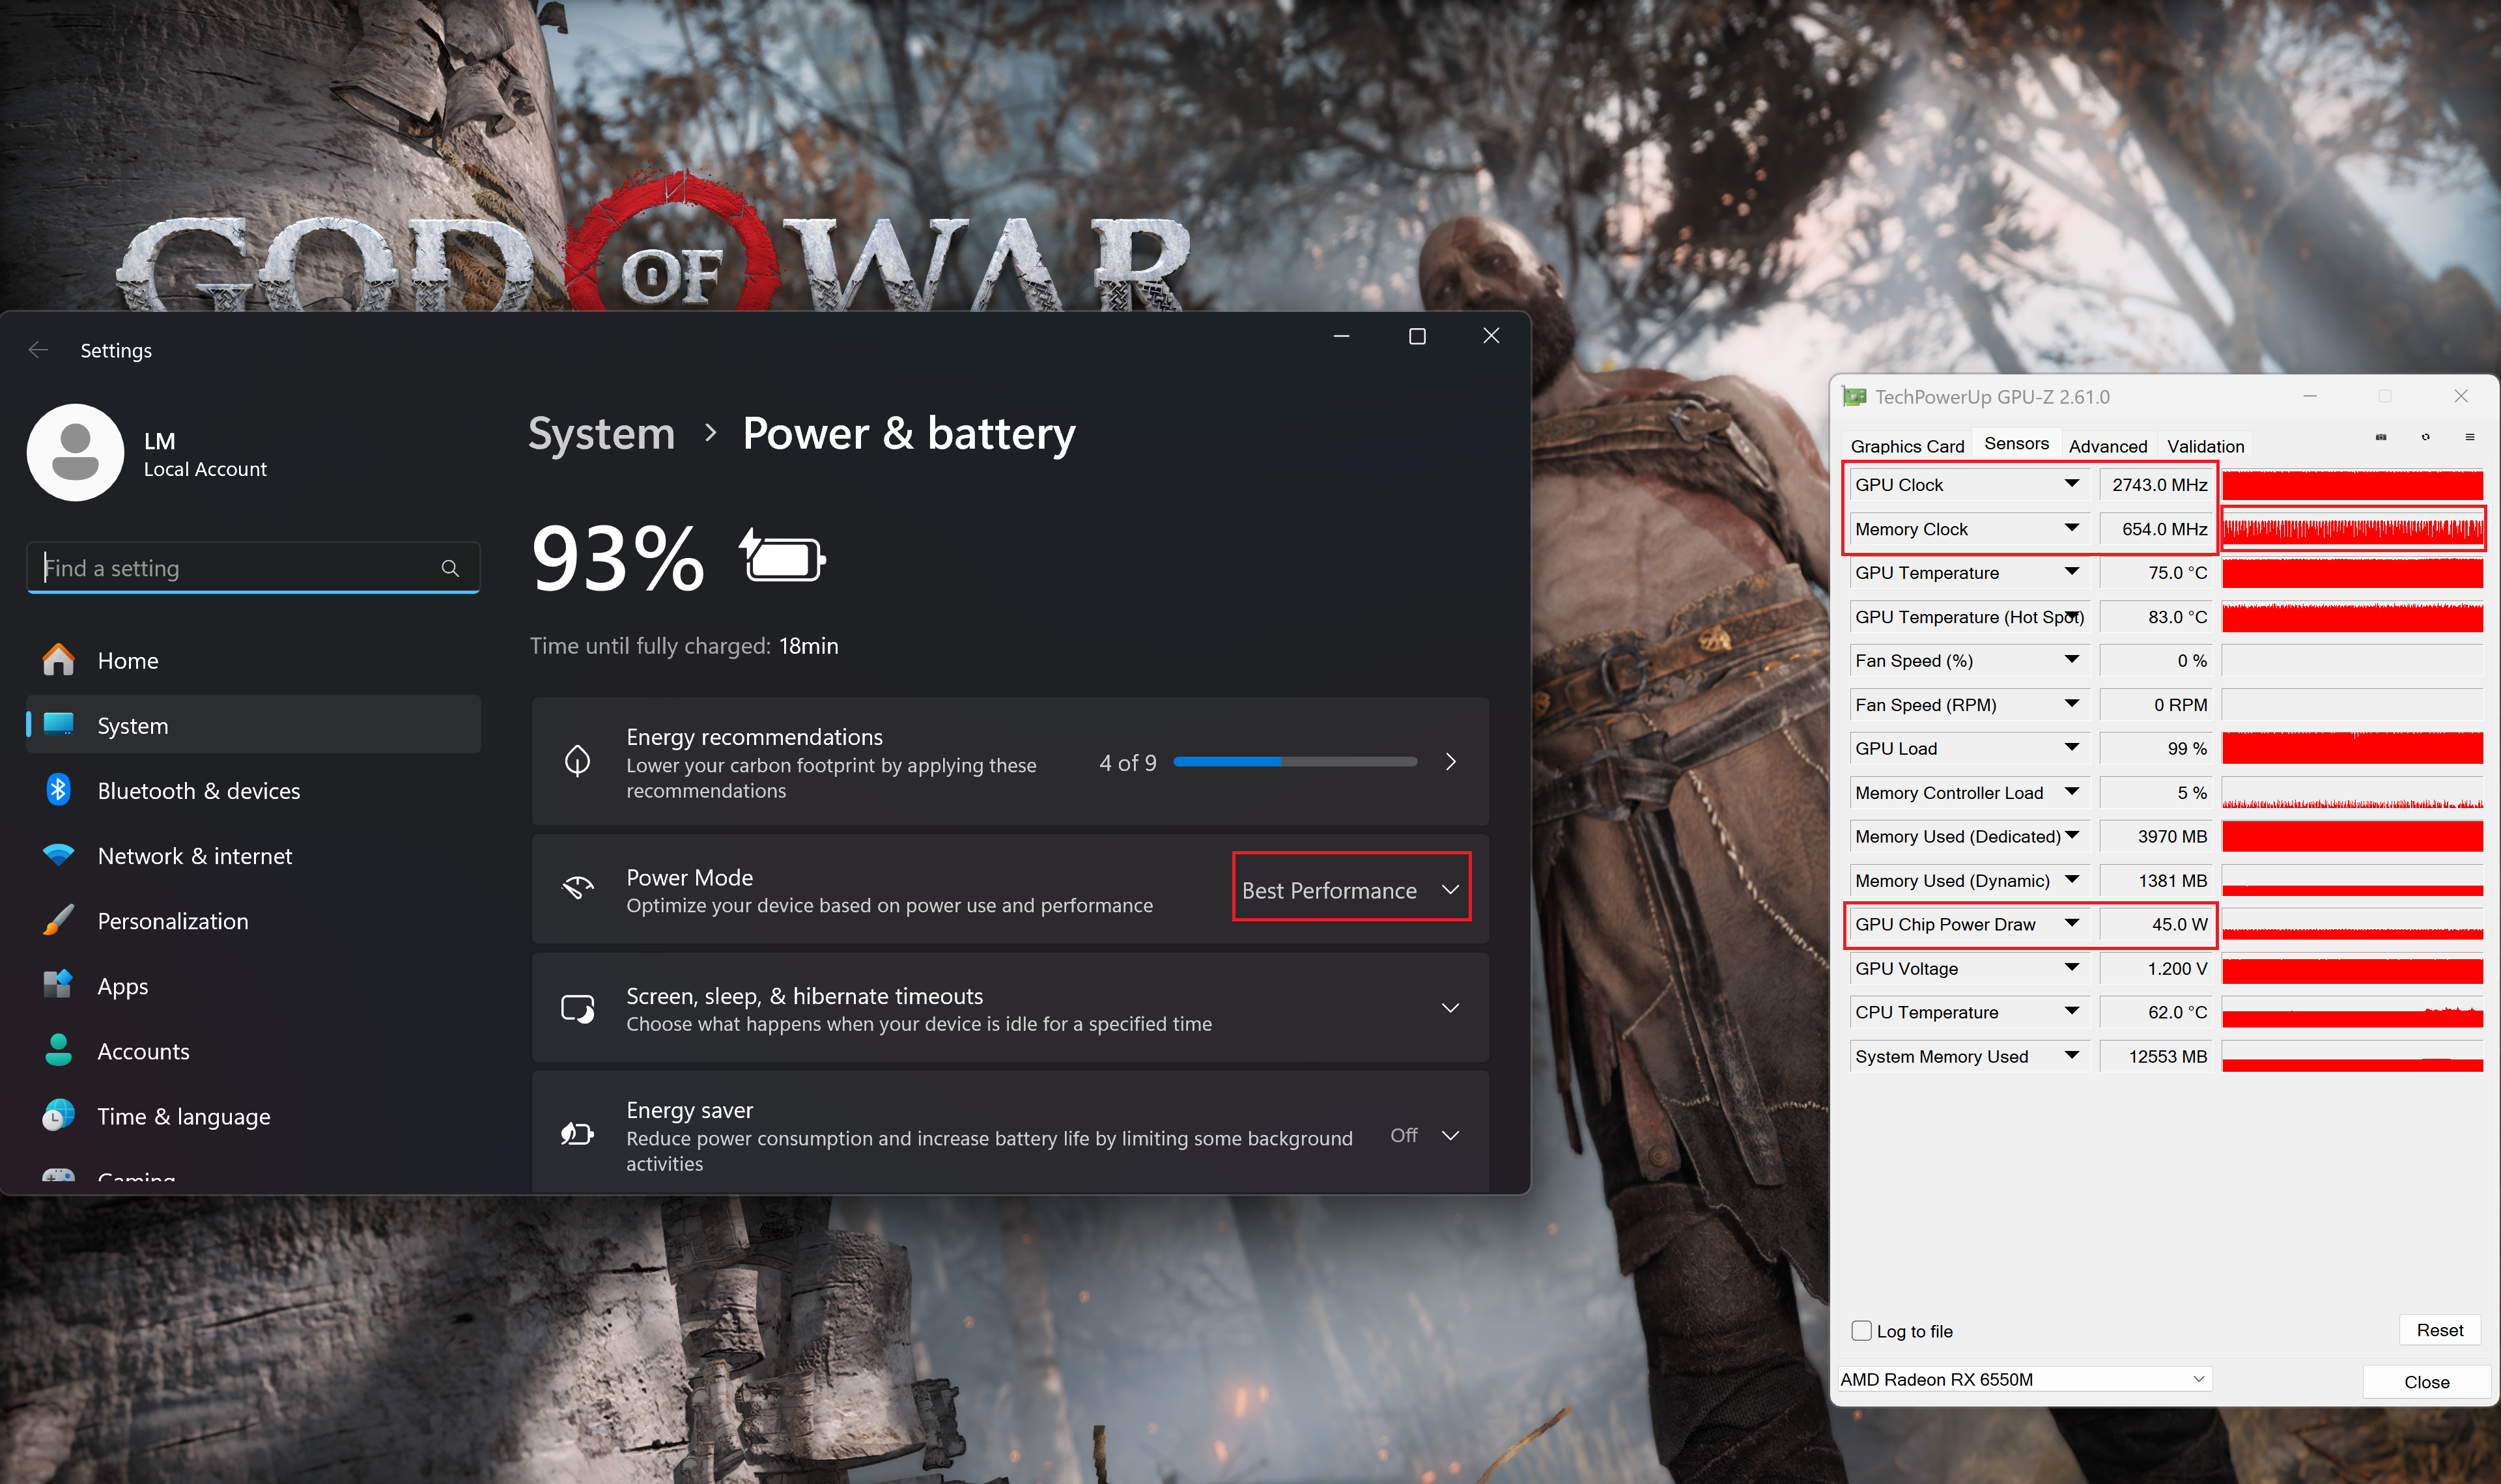Switch to the Advanced tab
Viewport: 2501px width, 1484px height.
tap(2107, 446)
